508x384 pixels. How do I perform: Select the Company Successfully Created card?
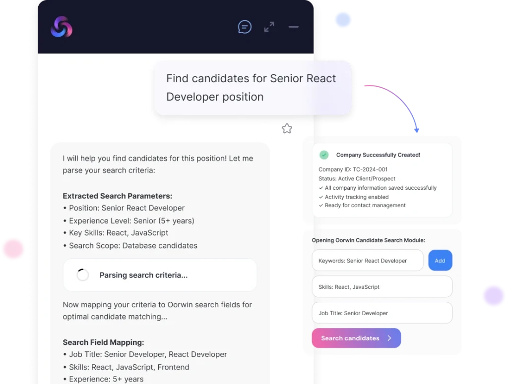(382, 180)
